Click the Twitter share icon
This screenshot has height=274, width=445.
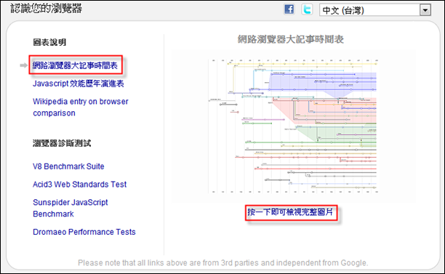click(307, 9)
